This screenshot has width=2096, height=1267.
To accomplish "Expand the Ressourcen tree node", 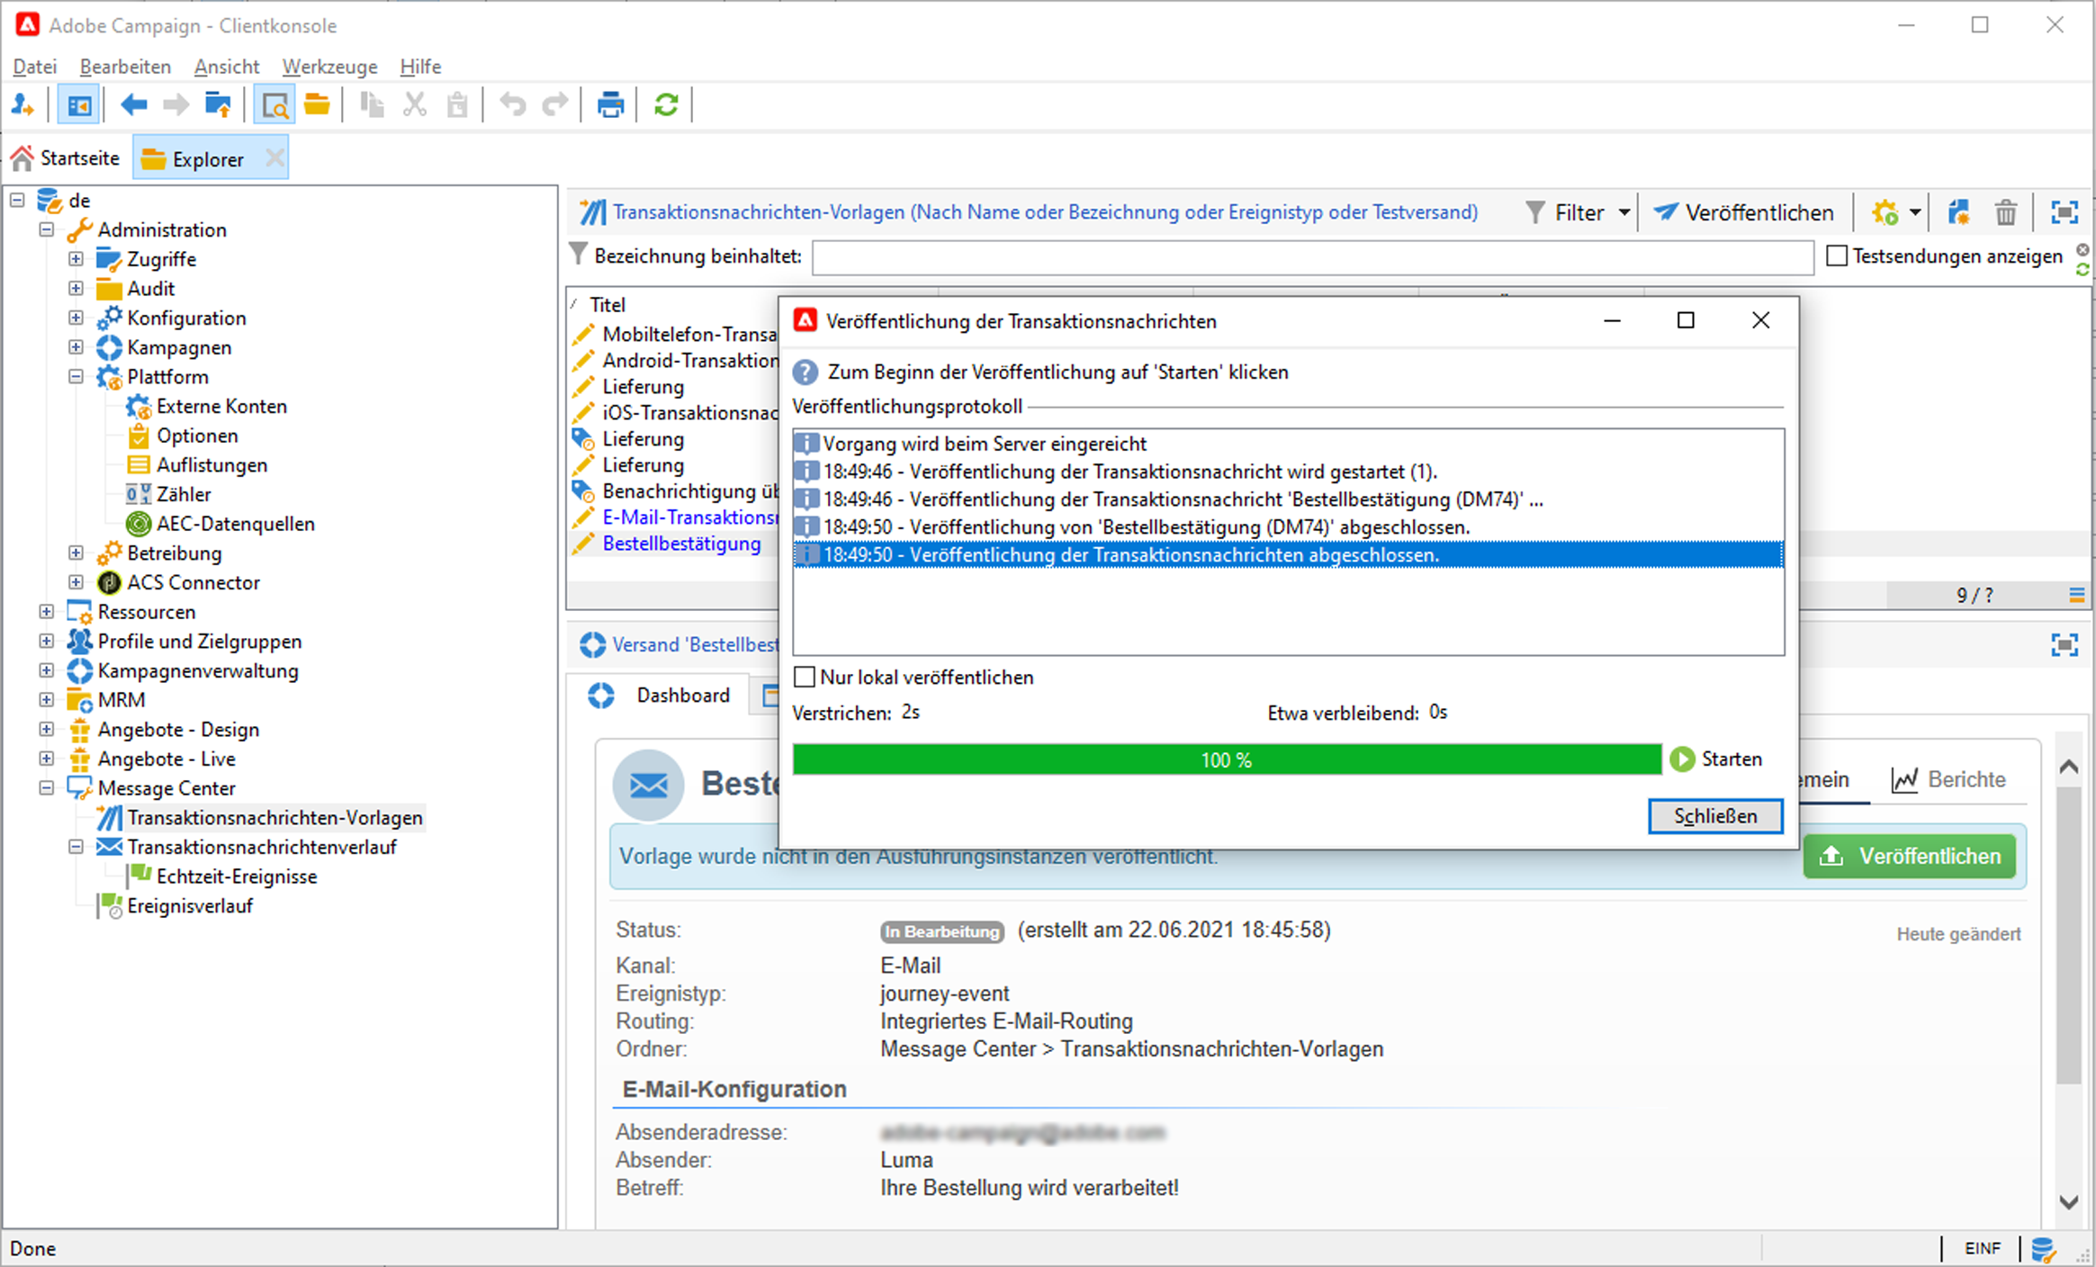I will click(x=47, y=612).
